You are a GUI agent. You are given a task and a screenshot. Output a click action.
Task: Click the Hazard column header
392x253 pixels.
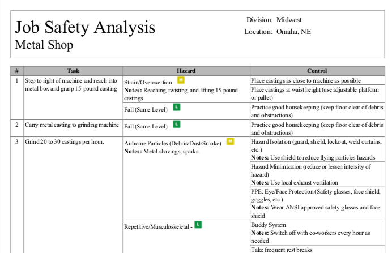[x=186, y=71]
